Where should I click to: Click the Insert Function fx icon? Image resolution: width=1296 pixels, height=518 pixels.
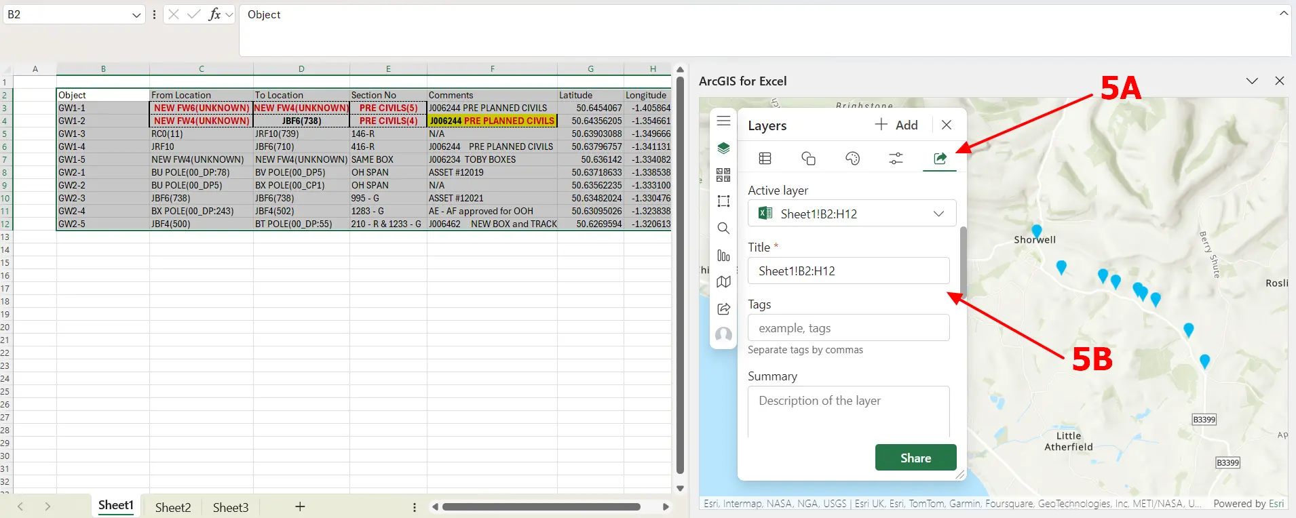(215, 14)
